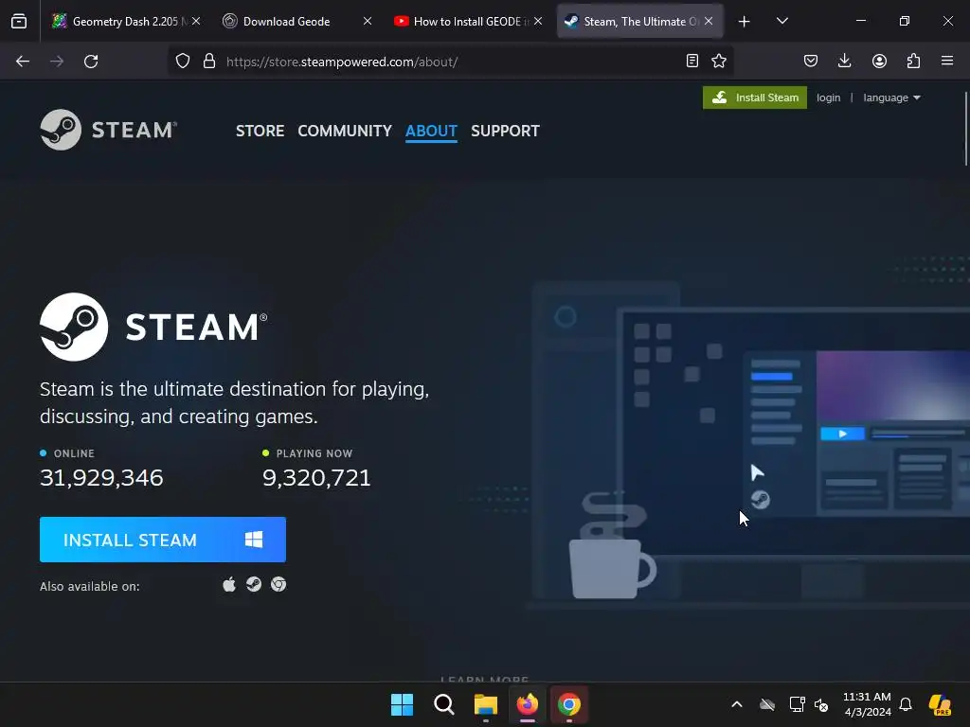Click the store.steampowered.com address bar
This screenshot has width=970, height=727.
pyautogui.click(x=452, y=62)
